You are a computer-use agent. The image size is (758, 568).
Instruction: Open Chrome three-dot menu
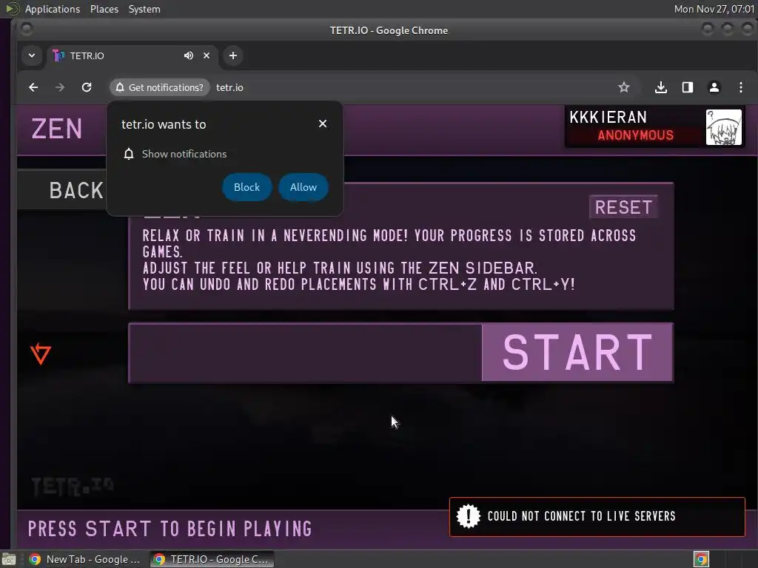tap(740, 87)
